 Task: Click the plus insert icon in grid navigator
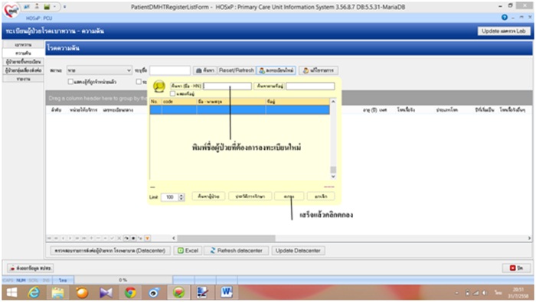[91, 239]
